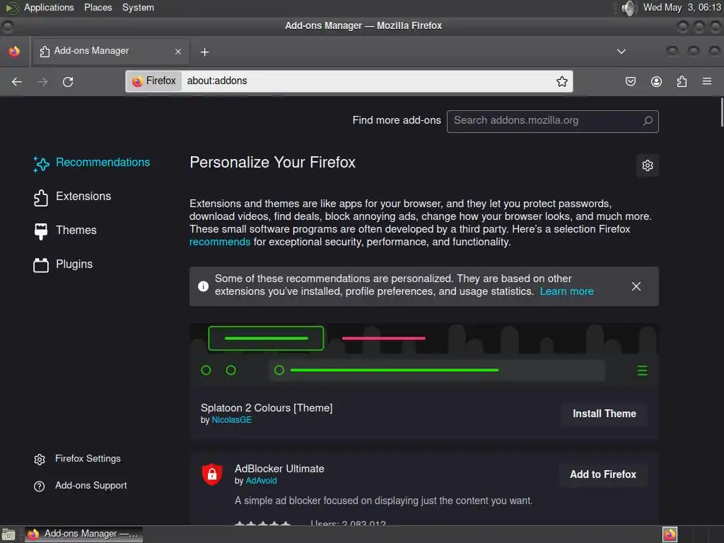The width and height of the screenshot is (724, 543).
Task: Click the volume speaker icon in panel
Action: [x=629, y=8]
